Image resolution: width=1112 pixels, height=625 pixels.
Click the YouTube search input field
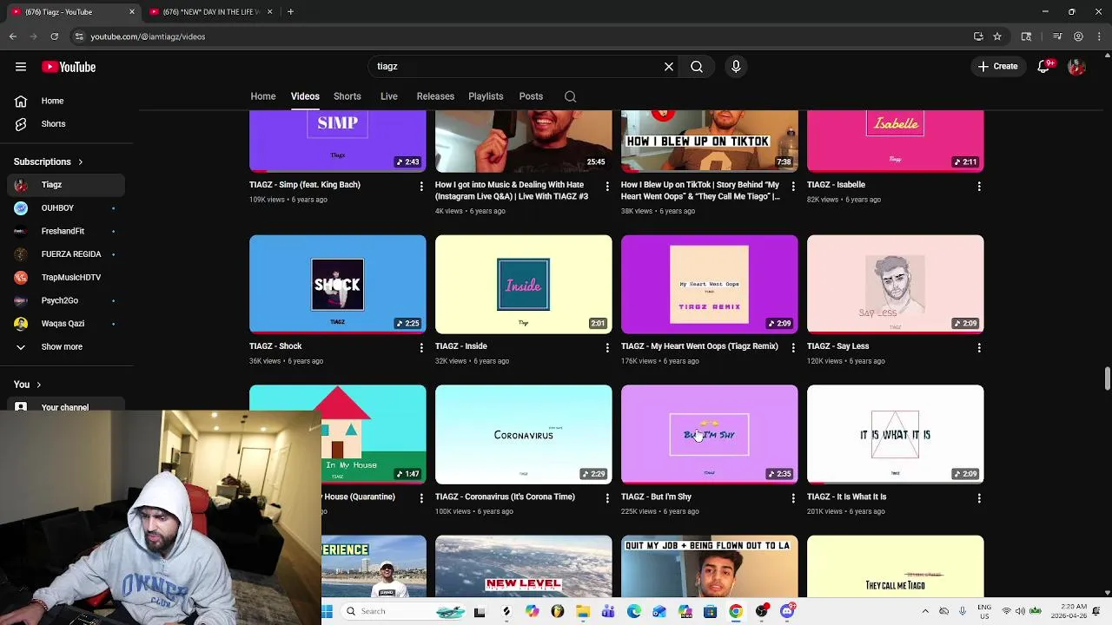click(x=514, y=67)
